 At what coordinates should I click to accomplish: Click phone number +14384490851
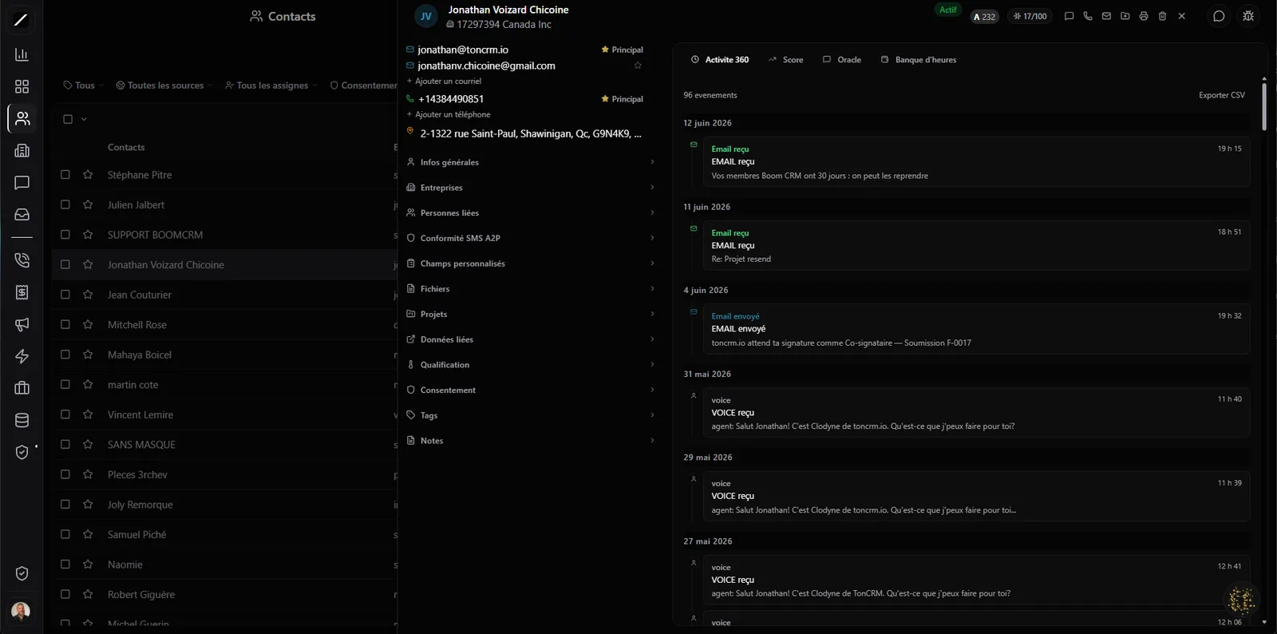[x=451, y=99]
